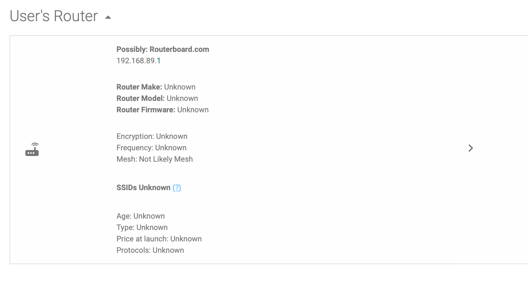Click the Age: Unknown entry
The width and height of the screenshot is (528, 286).
[141, 216]
